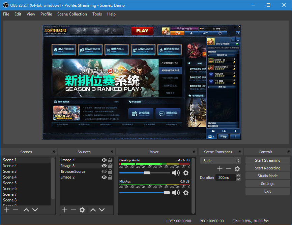Viewport: 292px width, 225px height.
Task: Open the File menu
Action: pos(6,14)
